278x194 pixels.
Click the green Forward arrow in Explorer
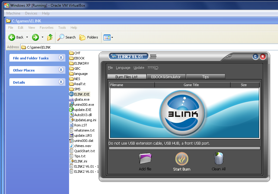[x=35, y=37]
